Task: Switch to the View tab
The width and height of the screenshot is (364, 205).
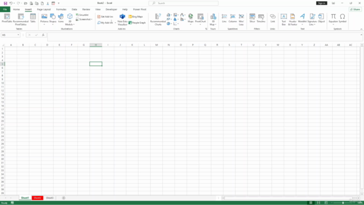Action: (98, 9)
